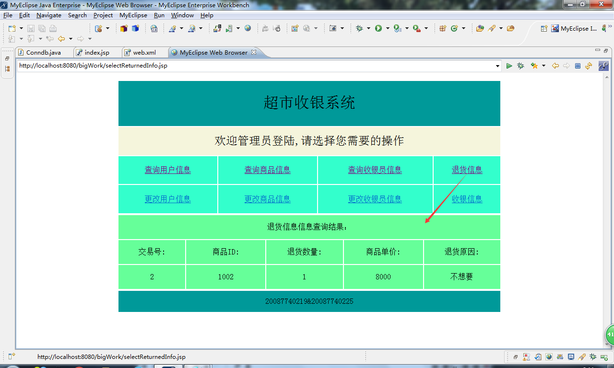Click the restore icon in the left collapsed view bar
The height and width of the screenshot is (368, 614).
[x=7, y=58]
